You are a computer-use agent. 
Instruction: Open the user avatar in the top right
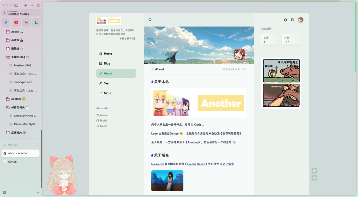300,20
